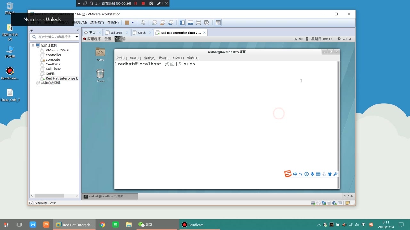
Task: Open the home folder icon on RHEL desktop
Action: pyautogui.click(x=100, y=54)
